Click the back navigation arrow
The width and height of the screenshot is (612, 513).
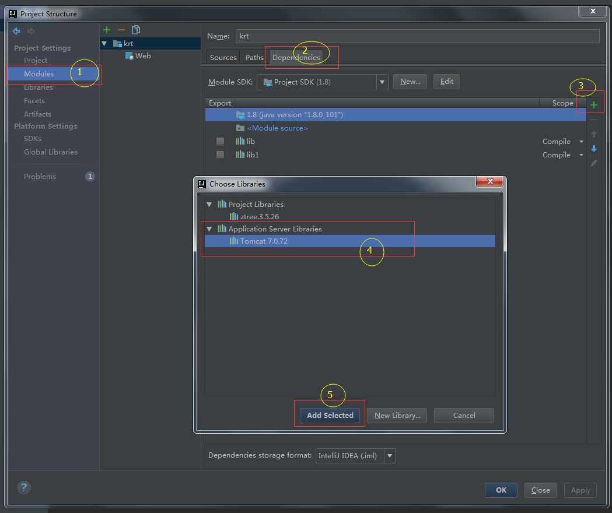click(x=16, y=31)
